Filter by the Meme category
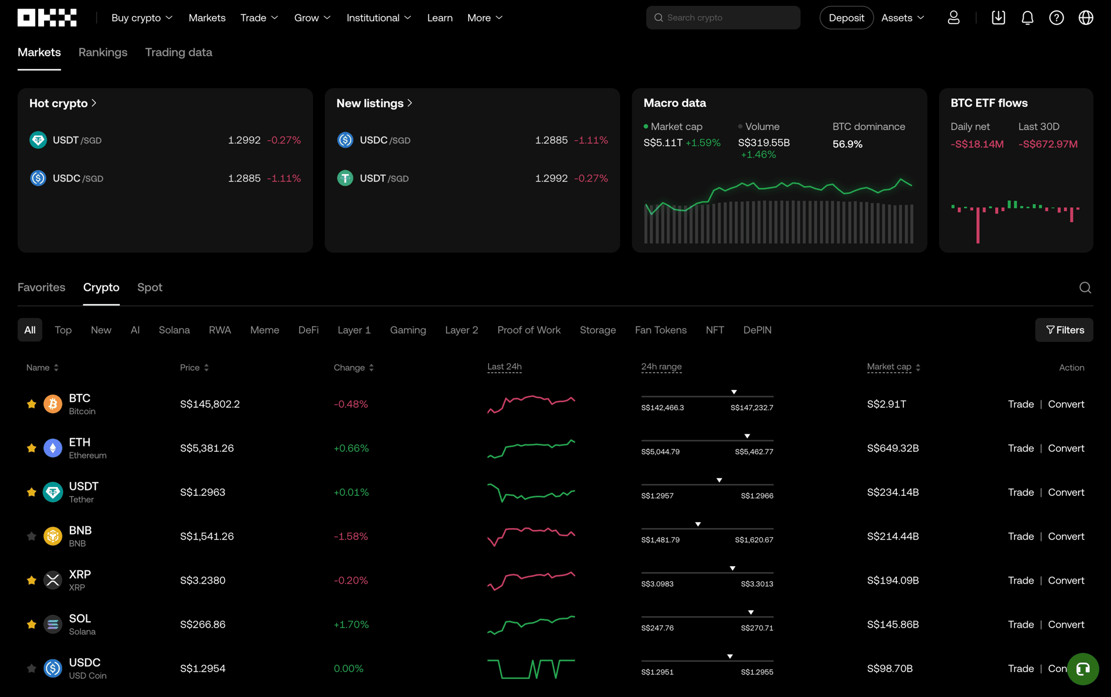 [264, 330]
